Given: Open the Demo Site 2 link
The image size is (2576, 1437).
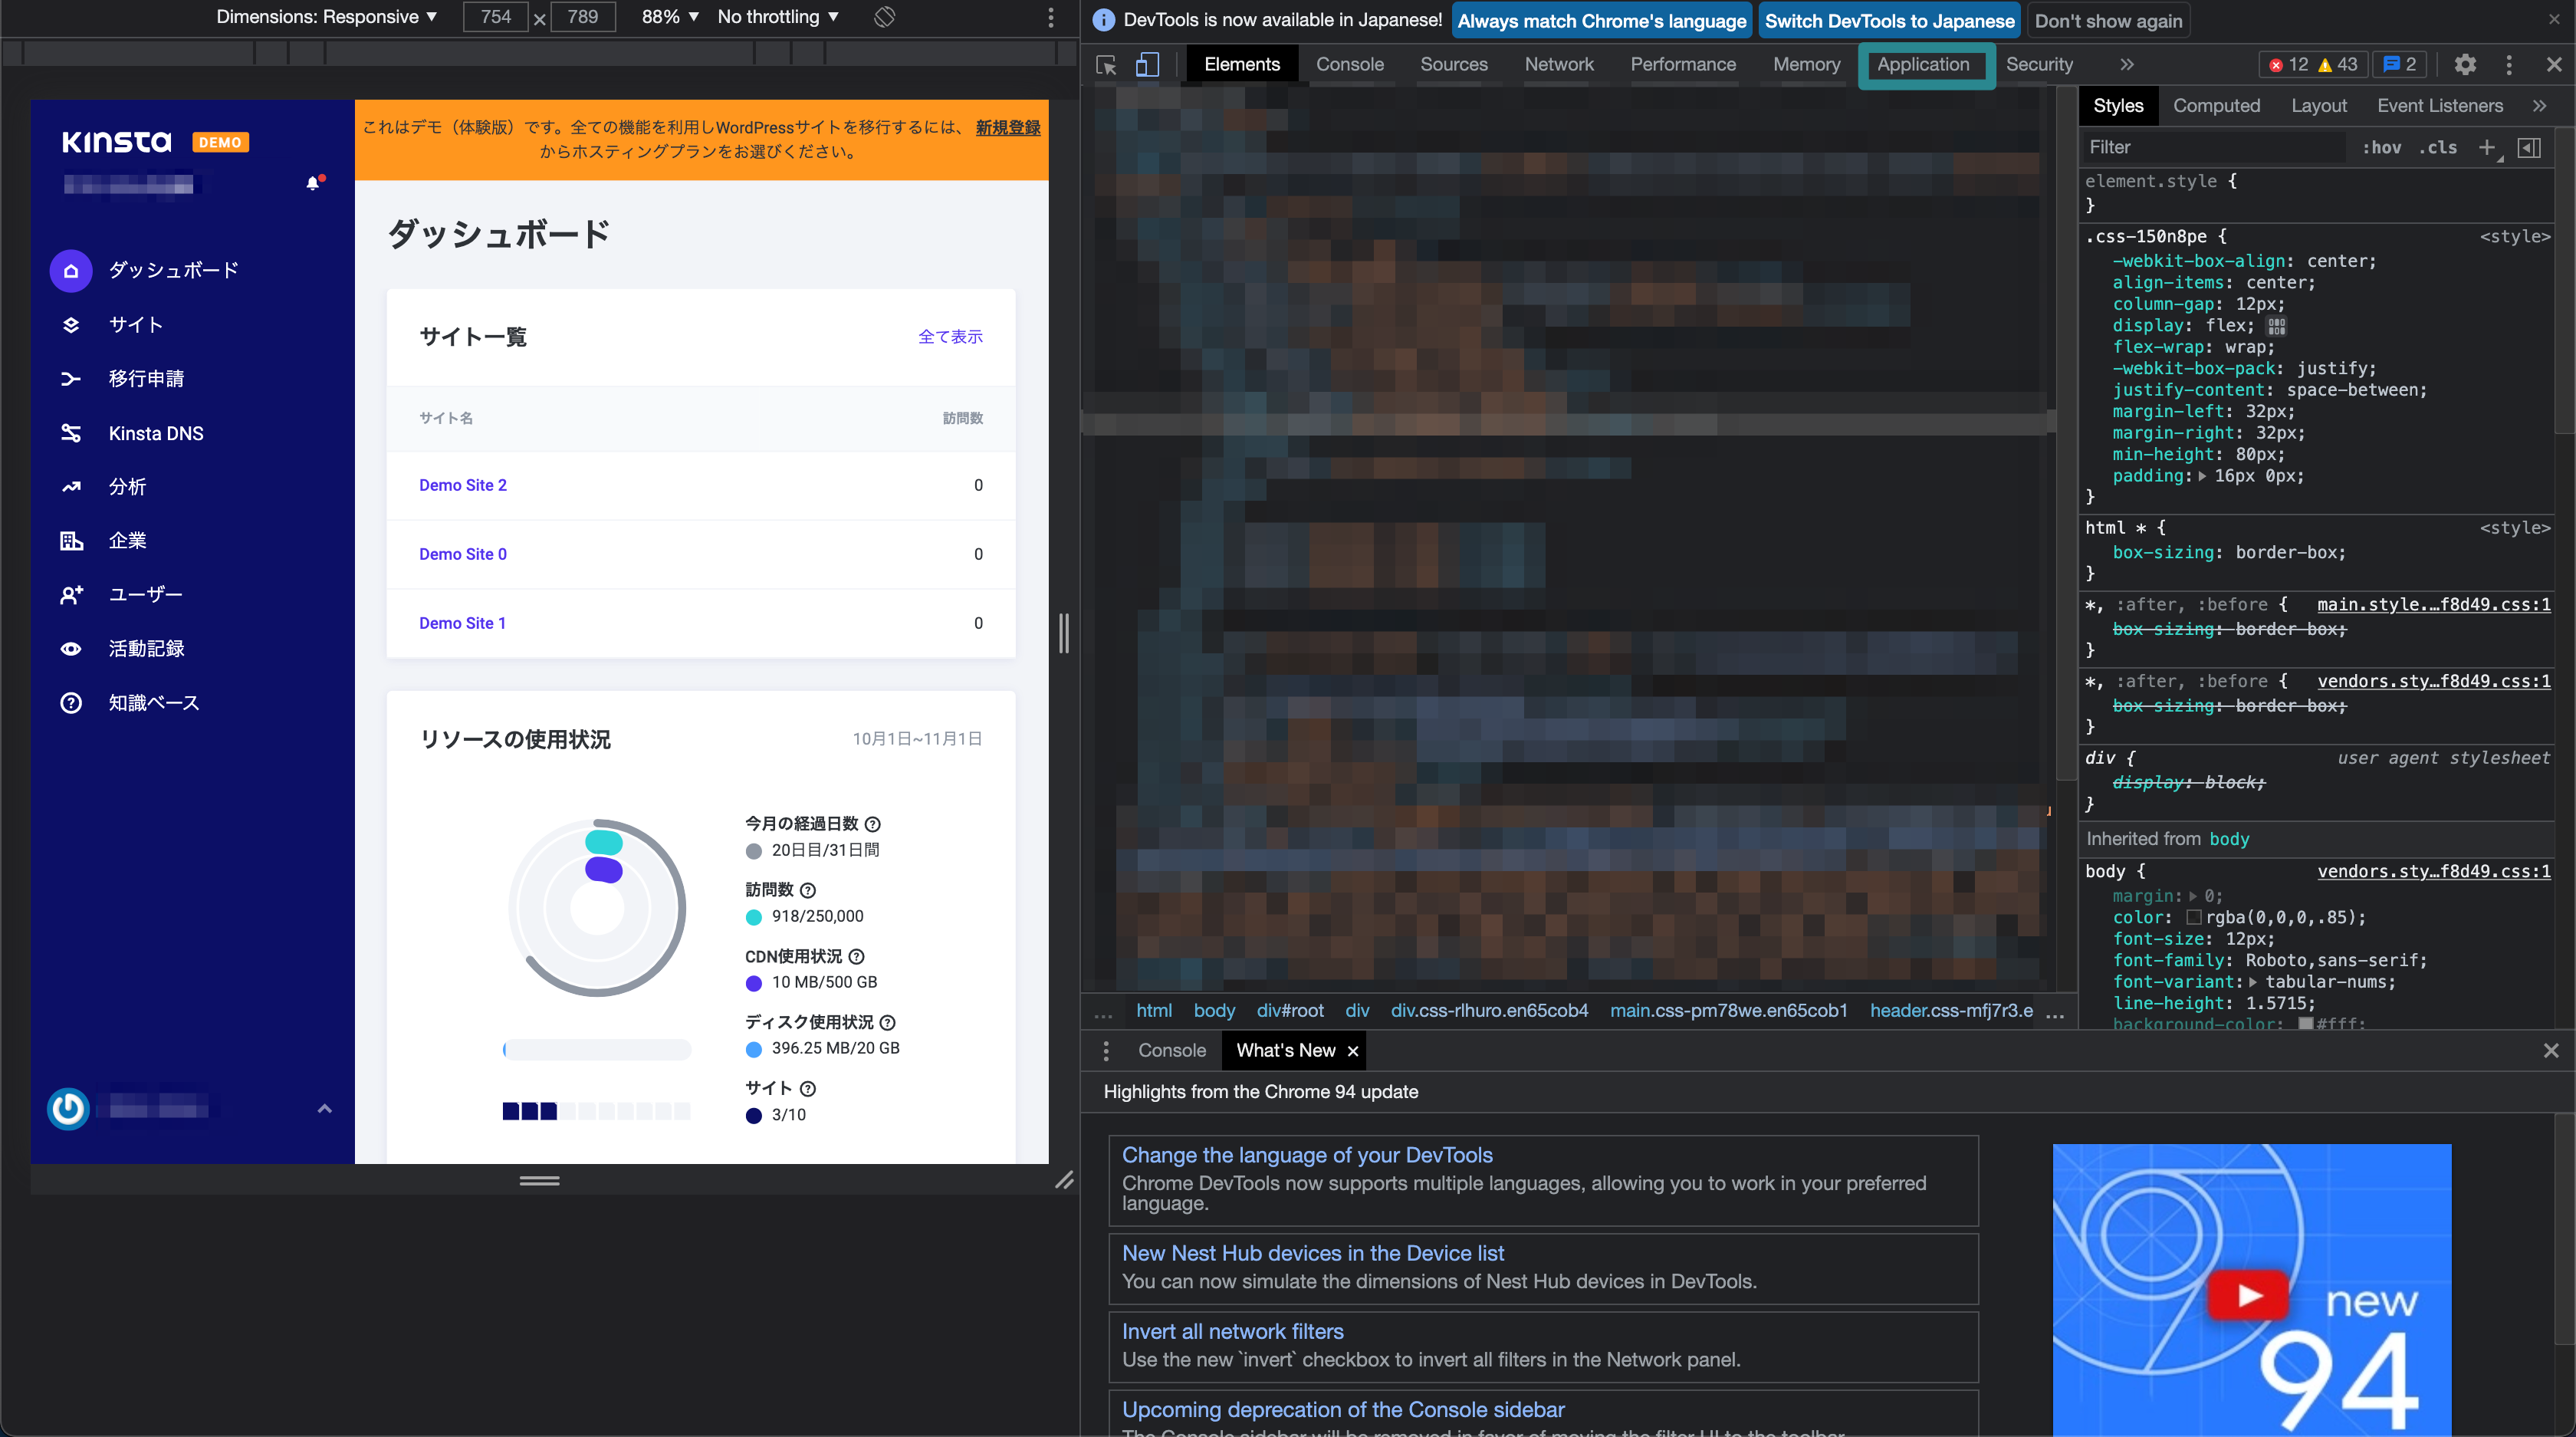Looking at the screenshot, I should coord(463,485).
